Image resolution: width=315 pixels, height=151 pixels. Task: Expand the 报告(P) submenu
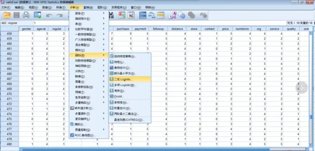[89, 13]
